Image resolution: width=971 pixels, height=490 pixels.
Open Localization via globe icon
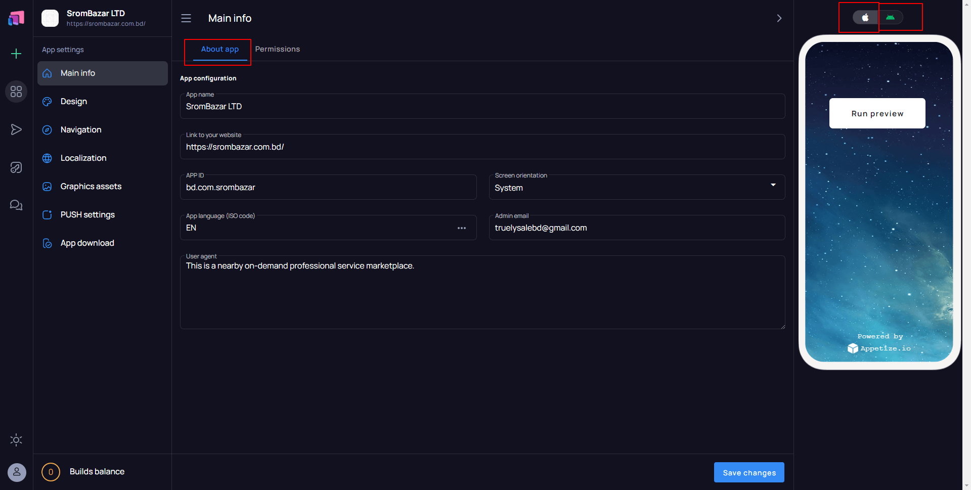coord(47,158)
